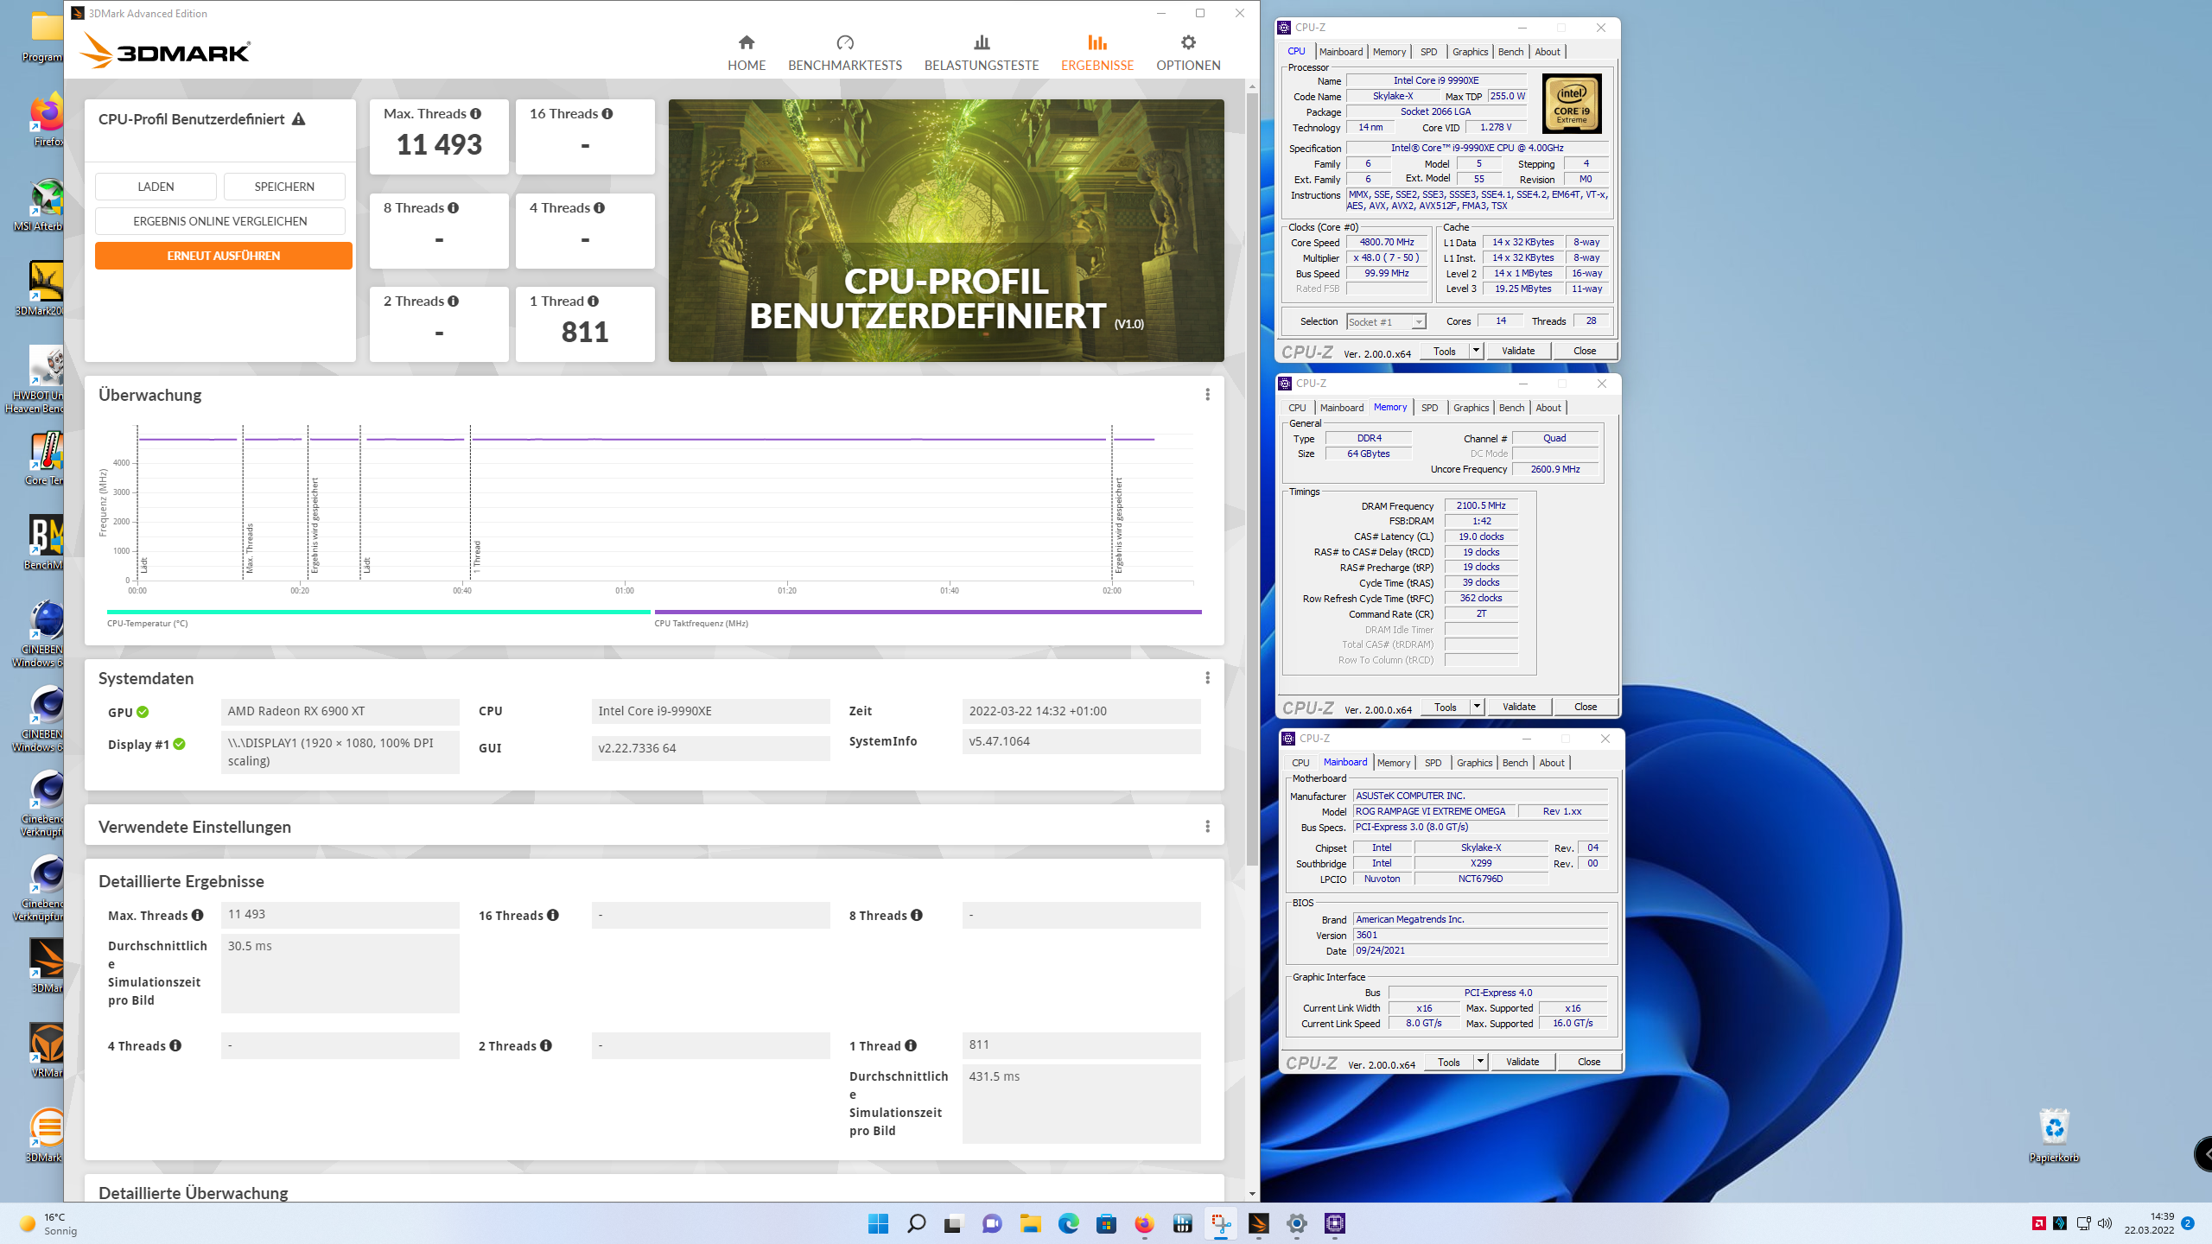2212x1244 pixels.
Task: Click the green GPU validation checkmark
Action: (x=143, y=712)
